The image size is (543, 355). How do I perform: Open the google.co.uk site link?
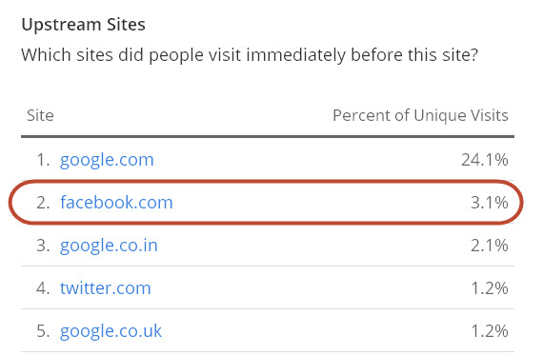111,331
